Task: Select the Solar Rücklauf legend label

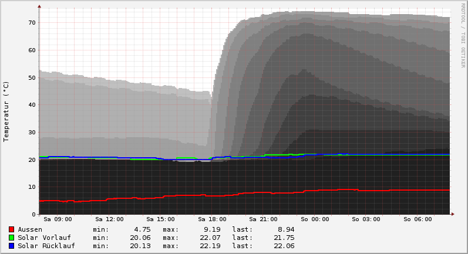Action: (x=46, y=246)
